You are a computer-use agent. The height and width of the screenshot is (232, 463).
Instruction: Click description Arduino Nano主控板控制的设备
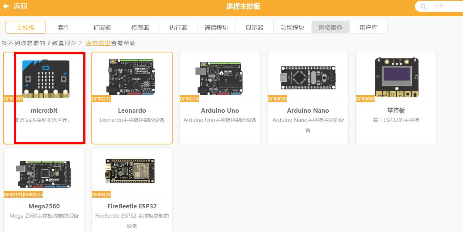point(308,125)
